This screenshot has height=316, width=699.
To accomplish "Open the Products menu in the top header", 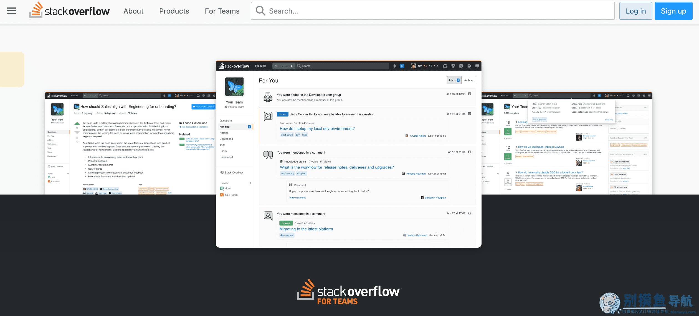I will pos(174,11).
